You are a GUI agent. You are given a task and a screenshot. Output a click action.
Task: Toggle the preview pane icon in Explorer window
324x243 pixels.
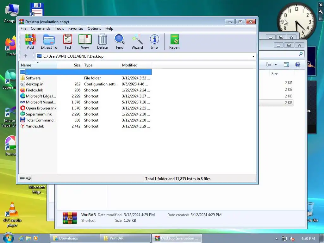tap(286, 65)
